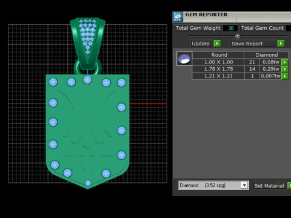The height and width of the screenshot is (218, 291).
Task: Click the 0.29tw weight cell
Action: coord(270,69)
